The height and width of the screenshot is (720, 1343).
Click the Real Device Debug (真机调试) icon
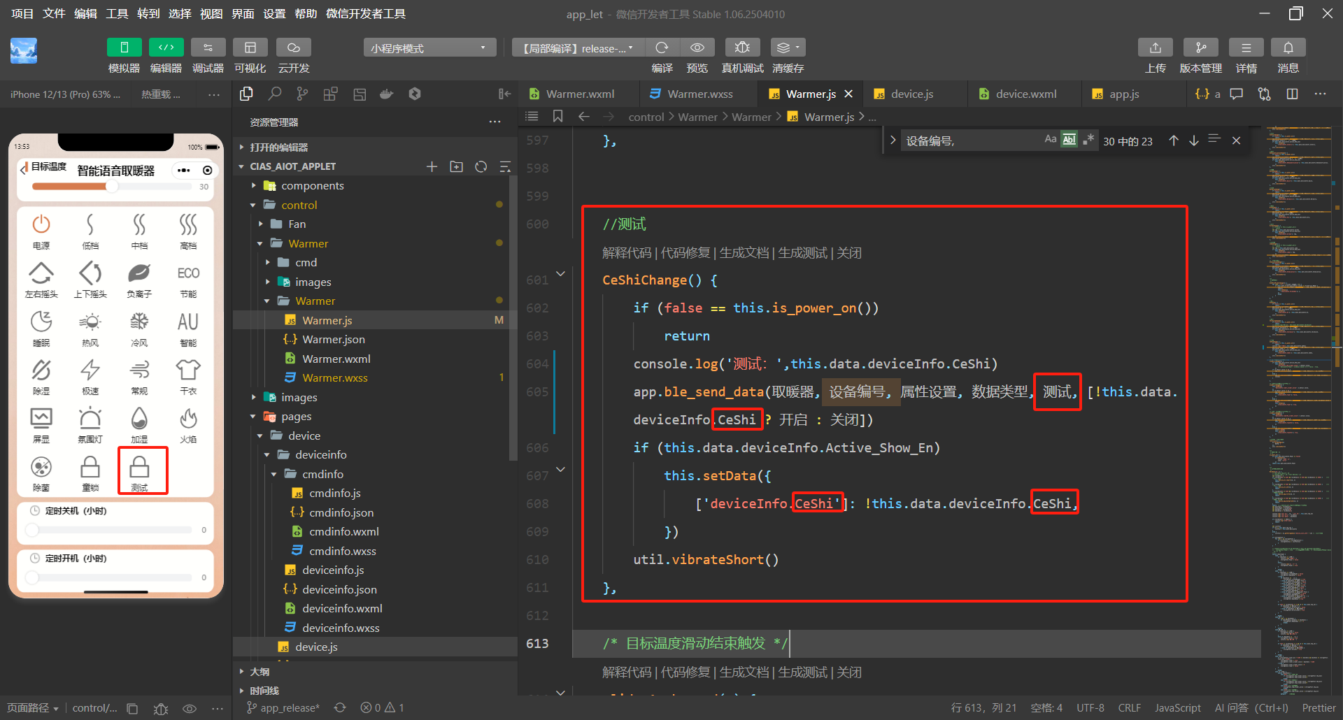(x=742, y=48)
